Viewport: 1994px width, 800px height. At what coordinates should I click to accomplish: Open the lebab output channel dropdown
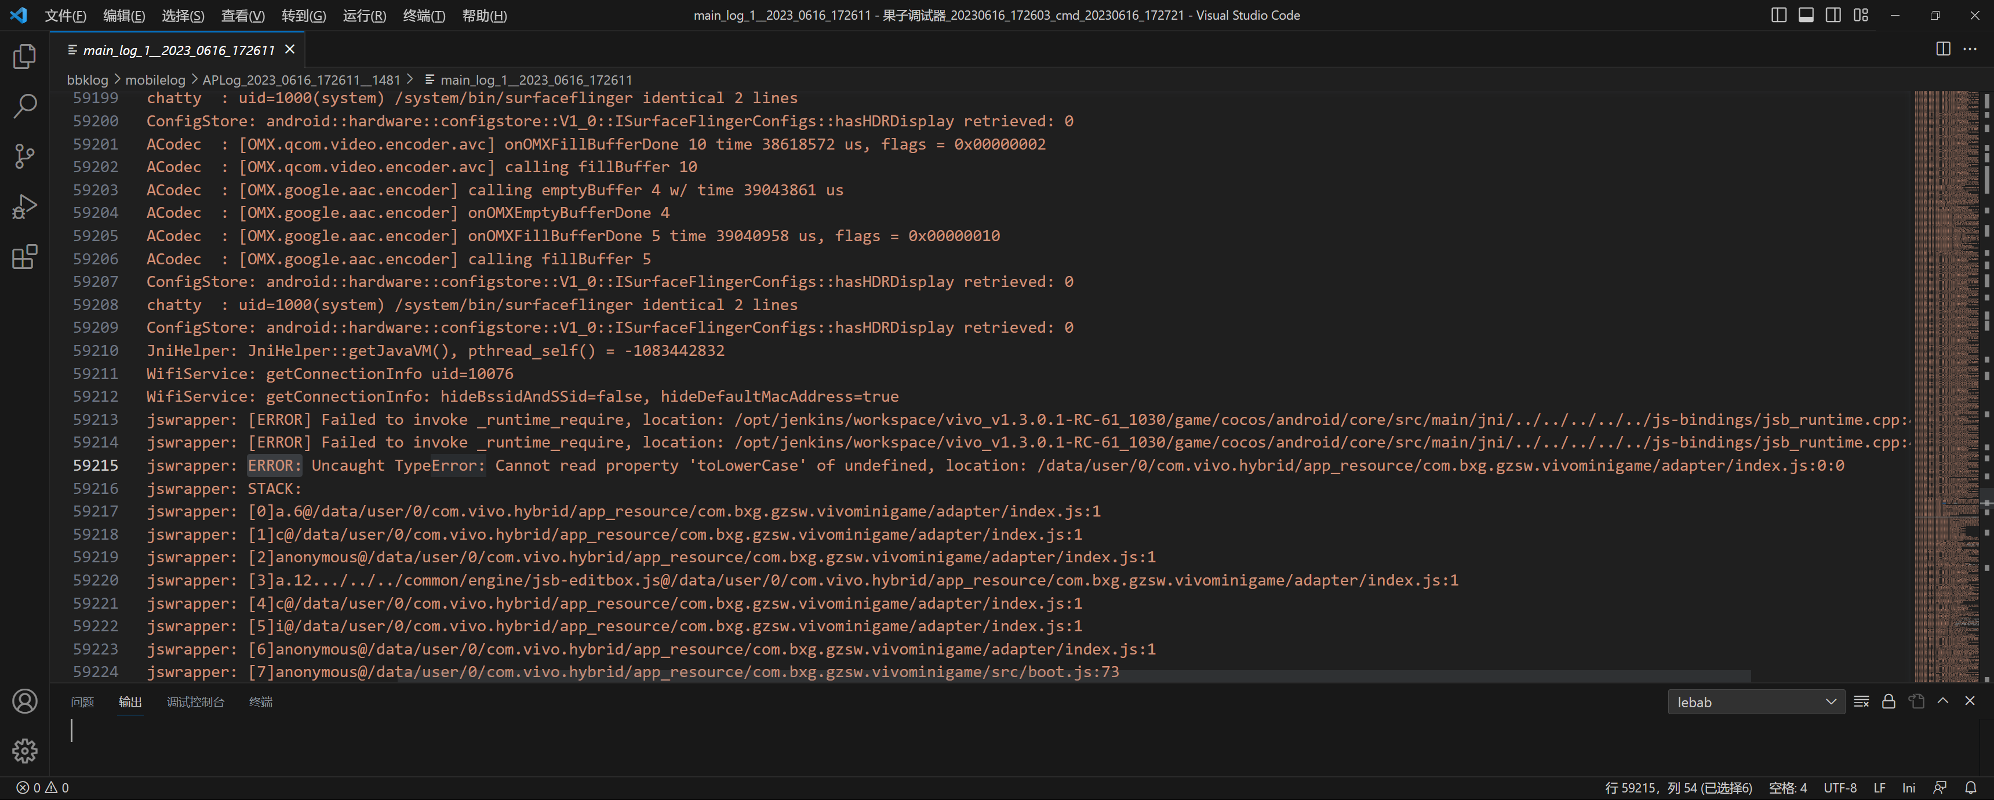(1756, 703)
